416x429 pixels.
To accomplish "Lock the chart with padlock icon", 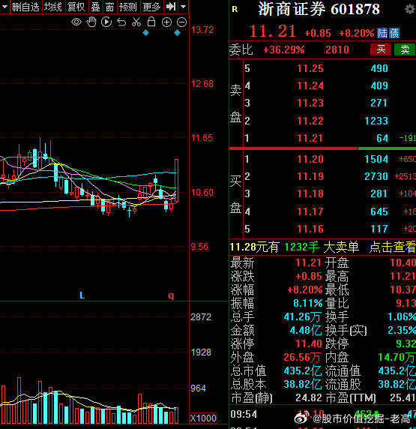I will coord(151,22).
